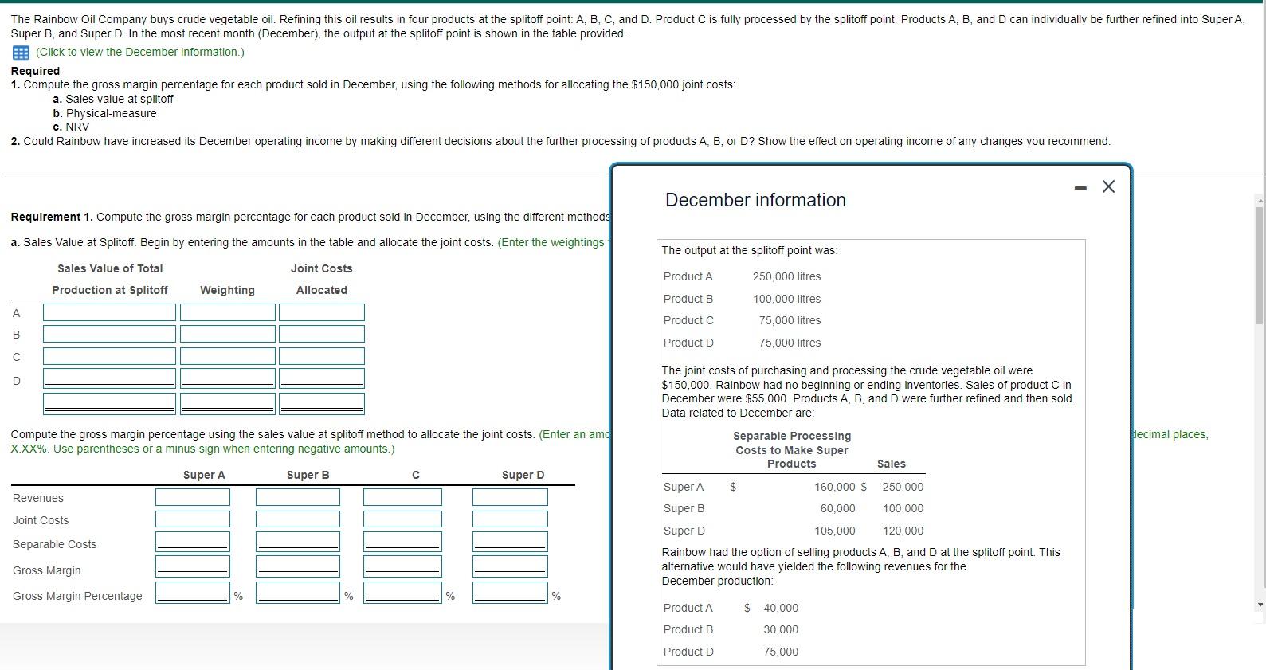Click row A Joint Costs Allocated input

point(322,312)
